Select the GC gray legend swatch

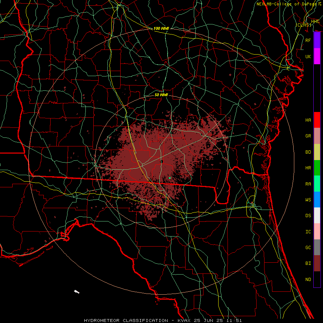[317, 247]
